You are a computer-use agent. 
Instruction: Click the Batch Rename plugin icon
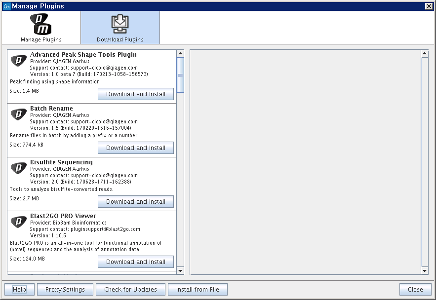[x=19, y=114]
